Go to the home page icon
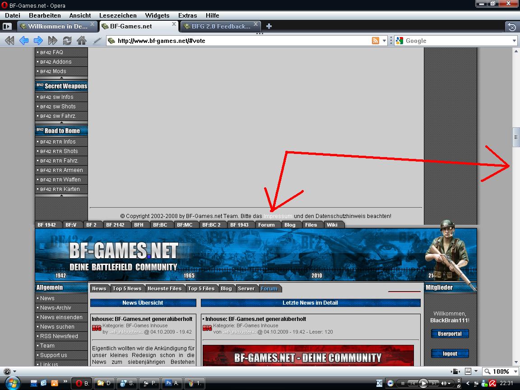520x390 pixels. [82, 41]
